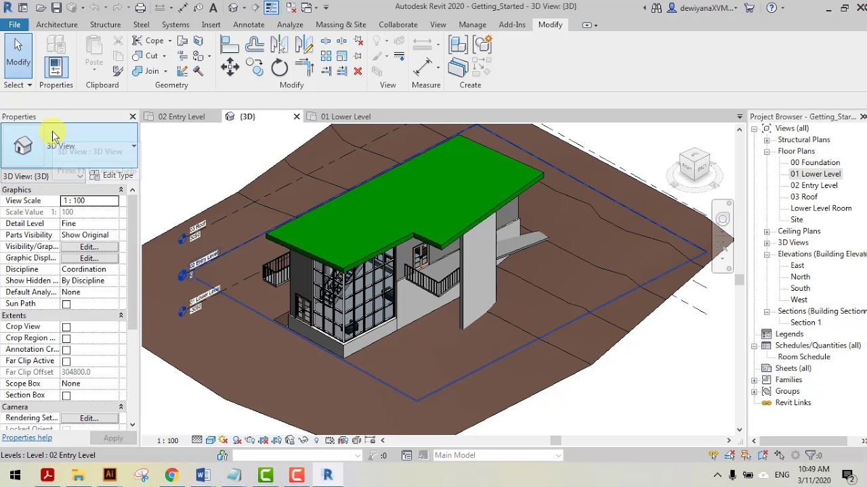867x487 pixels.
Task: Click the Create Assembly icon
Action: tap(457, 45)
